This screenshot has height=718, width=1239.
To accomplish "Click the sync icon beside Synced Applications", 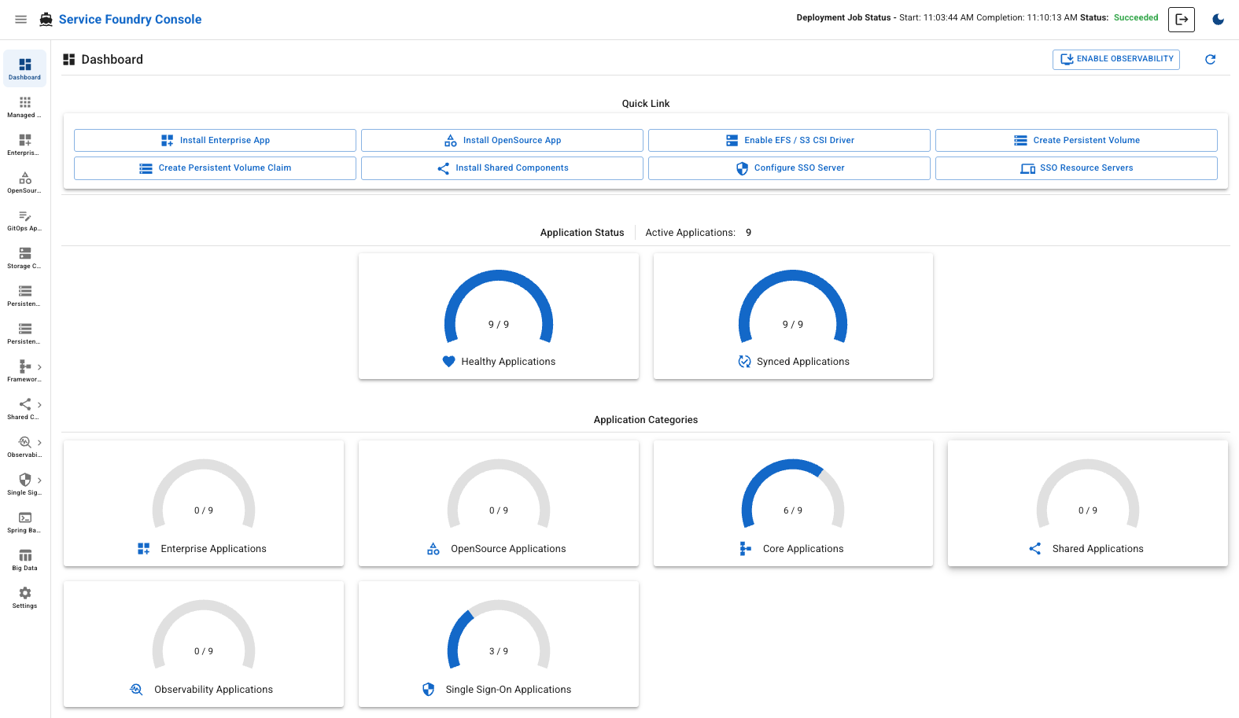I will click(x=744, y=362).
